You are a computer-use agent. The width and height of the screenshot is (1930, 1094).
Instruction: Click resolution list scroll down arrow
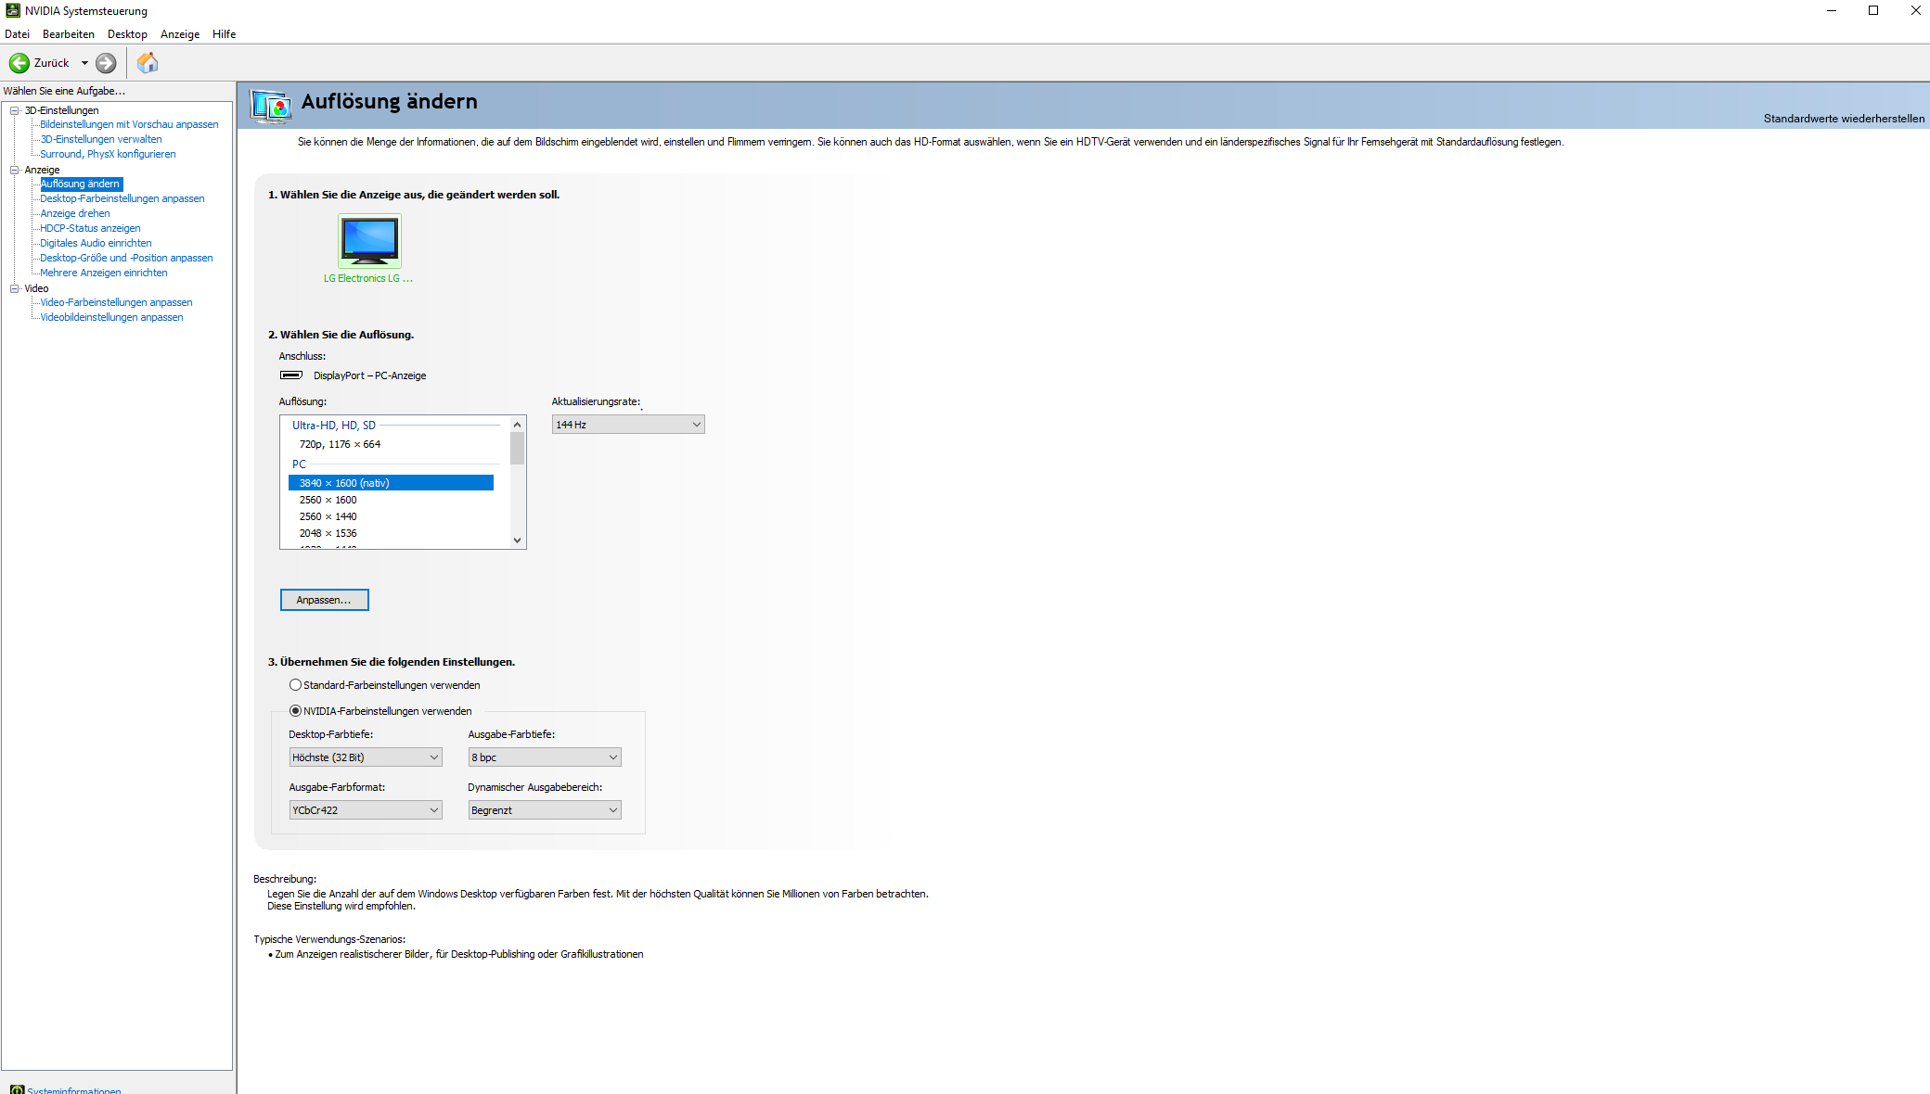coord(518,540)
